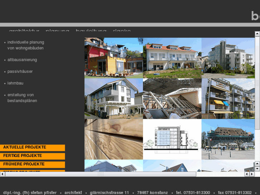
Task: Click the 'glärnischstrasse 11' address text
Action: tap(109, 193)
